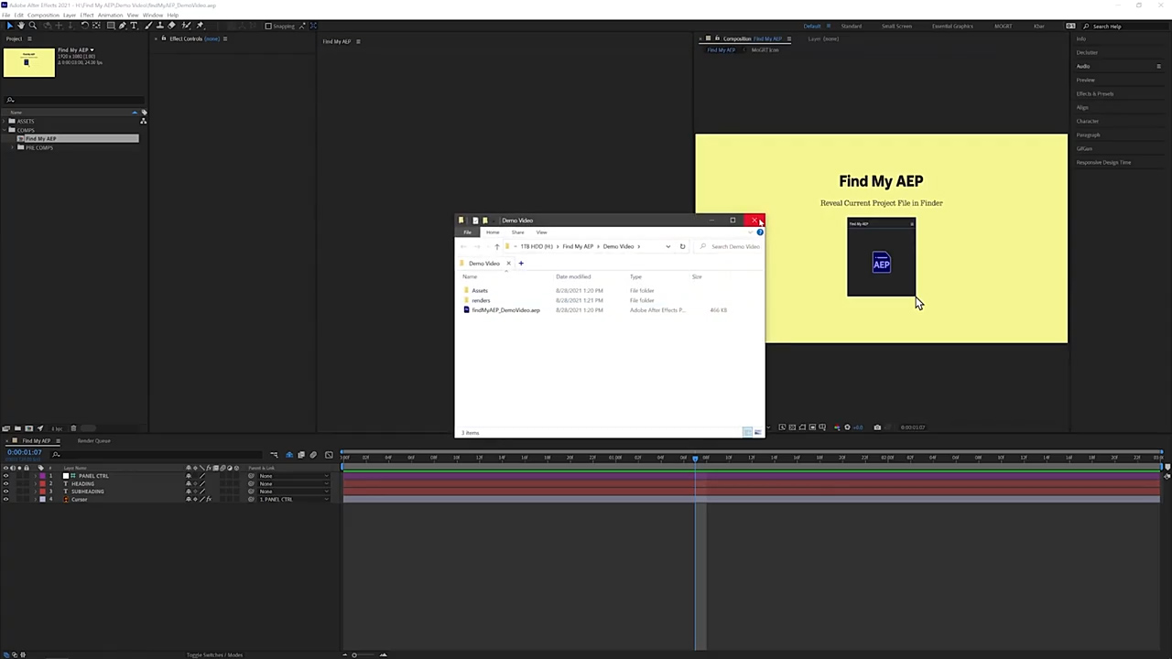The height and width of the screenshot is (659, 1172).
Task: Toggle Frame Blending icon in timeline
Action: tap(301, 455)
